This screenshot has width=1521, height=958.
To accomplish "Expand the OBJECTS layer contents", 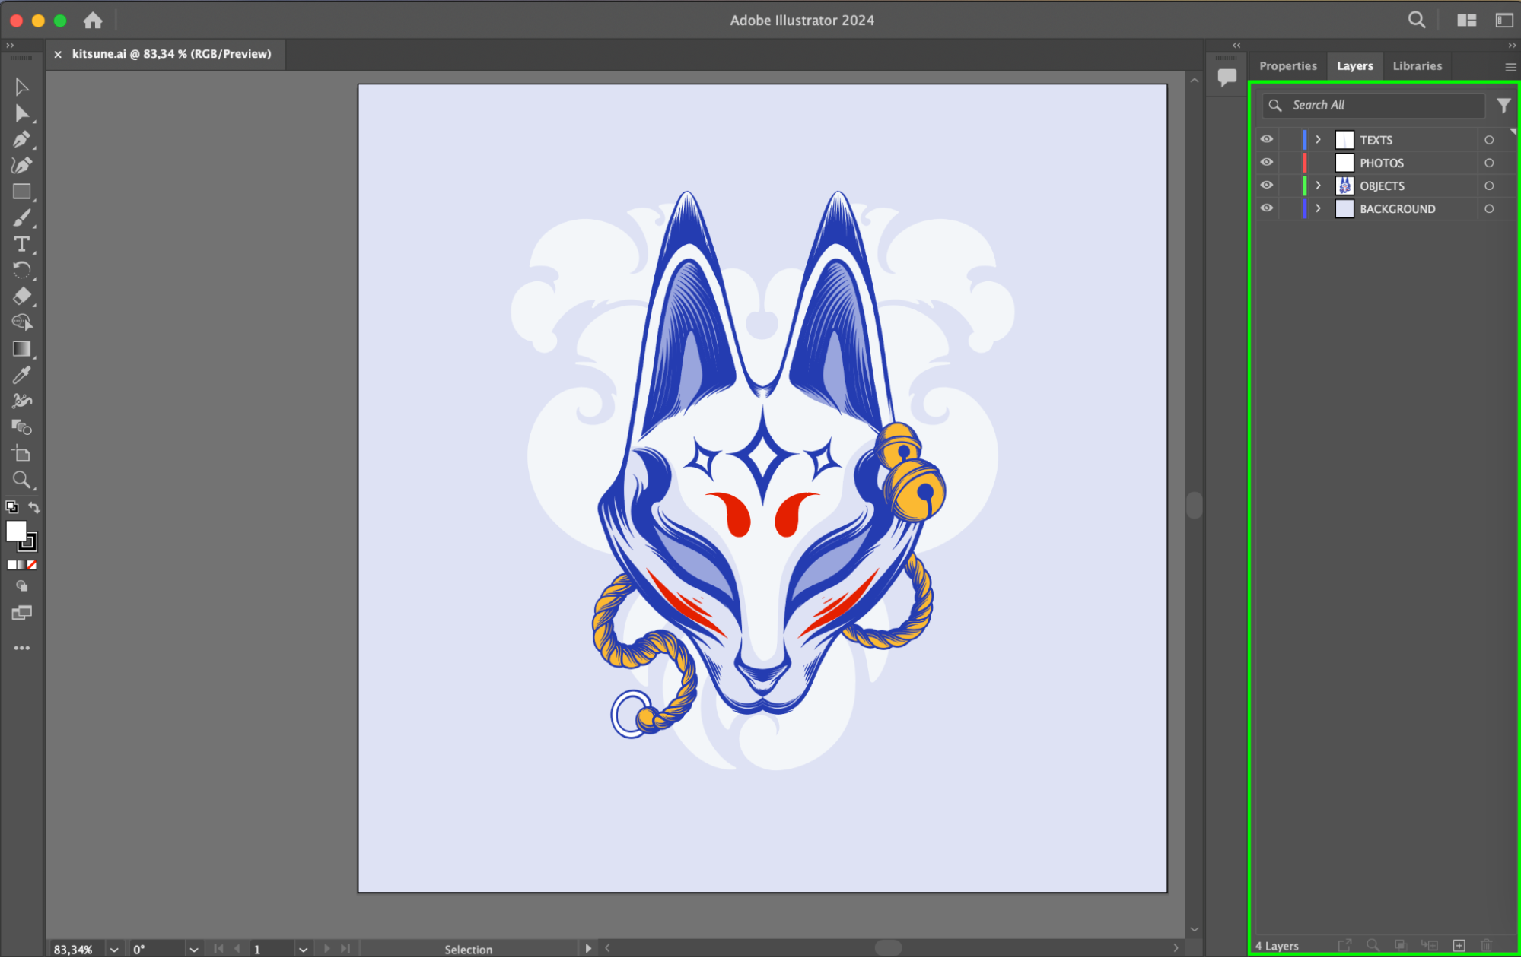I will coord(1318,186).
